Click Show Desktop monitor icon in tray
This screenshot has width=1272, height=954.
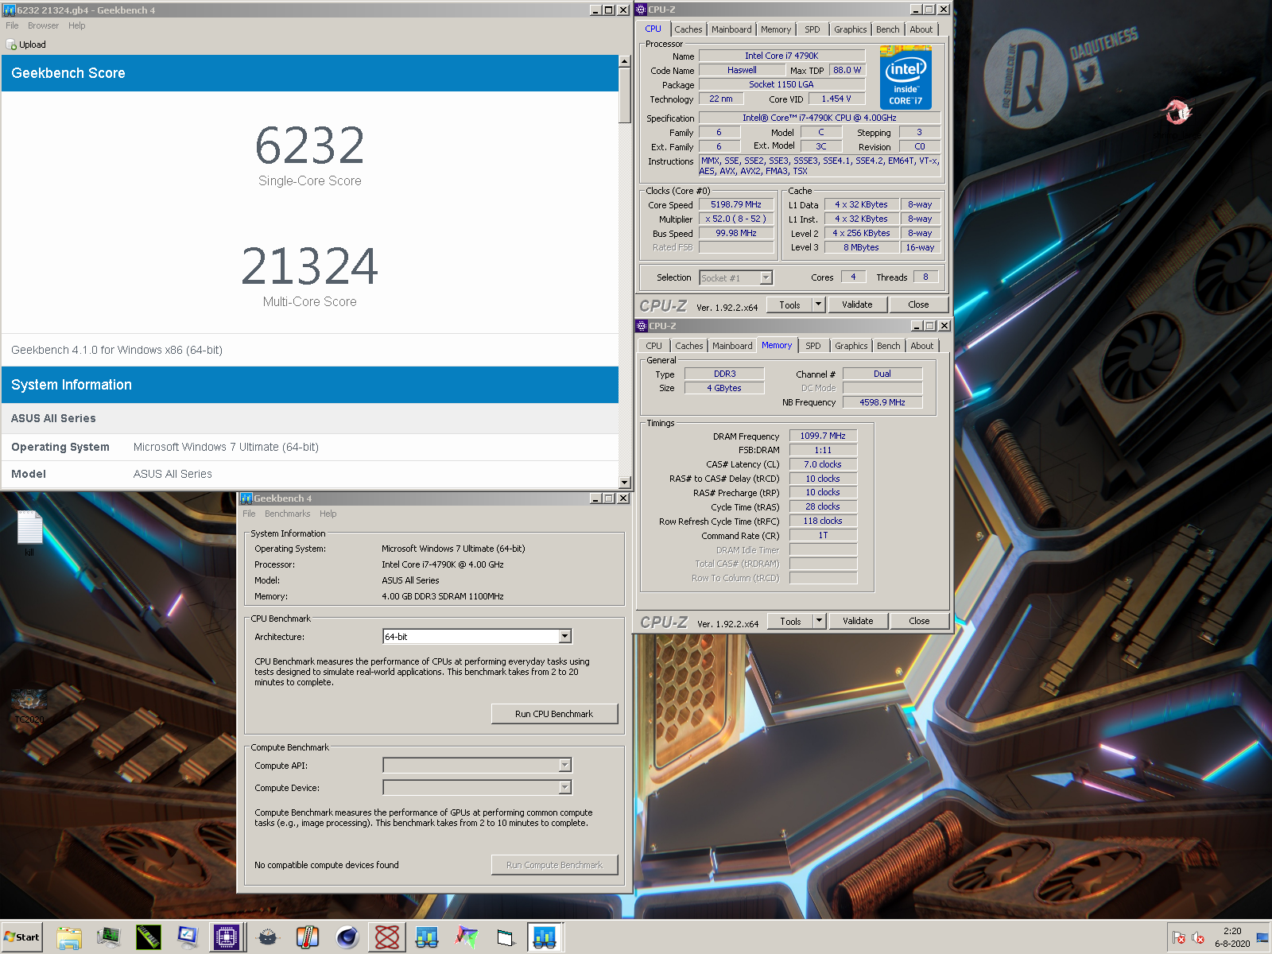1262,938
